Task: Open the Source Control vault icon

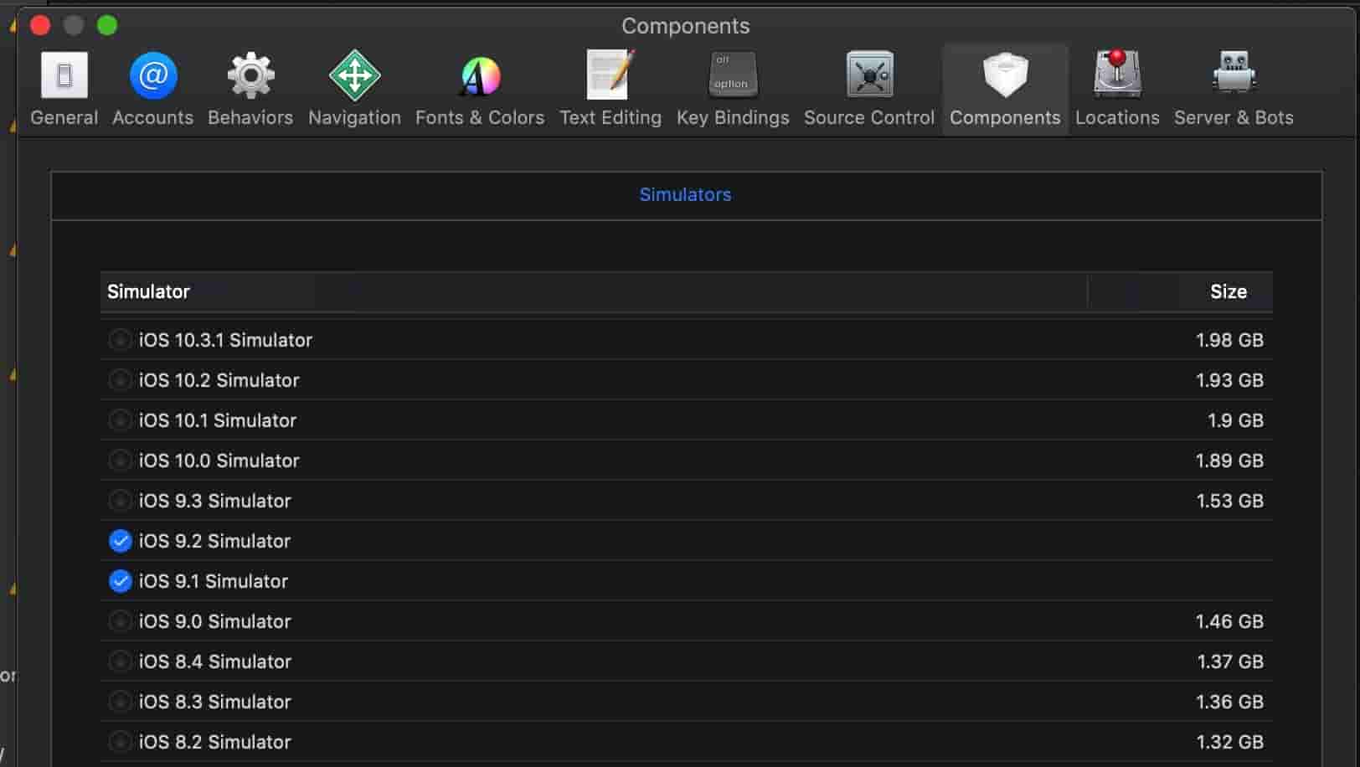Action: tap(869, 75)
